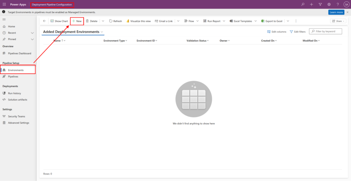Click the New button
Viewport: 351px width, 181px height.
point(77,21)
